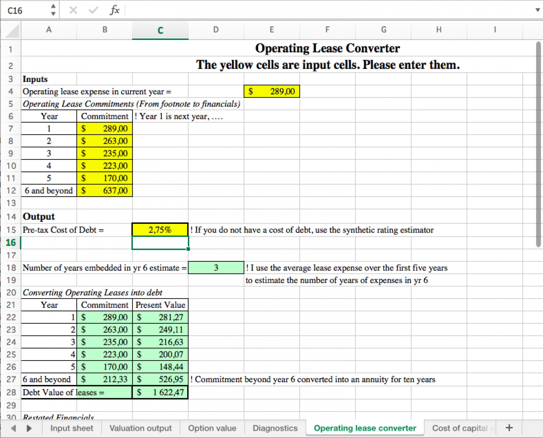Click the Name Box showing C16
This screenshot has height=438, width=543.
click(25, 10)
